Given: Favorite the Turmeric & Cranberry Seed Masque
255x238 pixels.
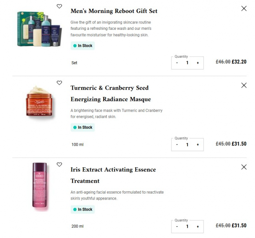Looking at the screenshot, I should coord(59,83).
